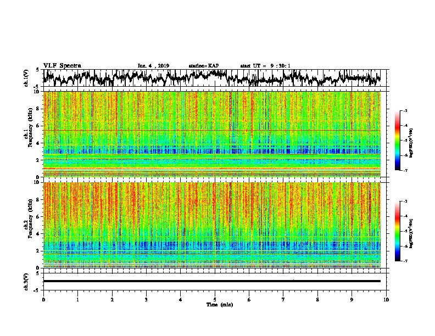
Task: Click the ch.2 spectrogram color scale bar
Action: coord(398,231)
